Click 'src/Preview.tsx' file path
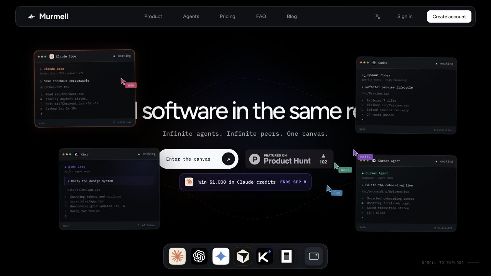Viewport: 491px width, 276px height. (375, 94)
